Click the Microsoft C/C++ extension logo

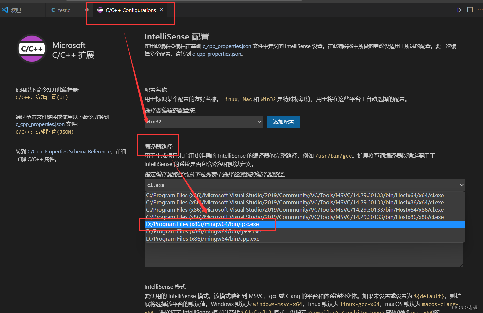32,49
